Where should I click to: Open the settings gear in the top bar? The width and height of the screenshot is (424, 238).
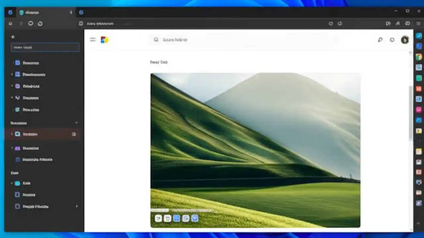pos(392,40)
